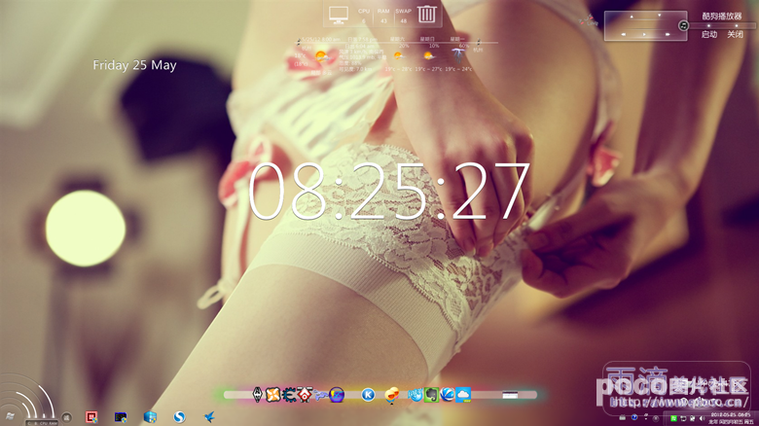
Task: Click the music note icon on the player widget
Action: (x=683, y=25)
